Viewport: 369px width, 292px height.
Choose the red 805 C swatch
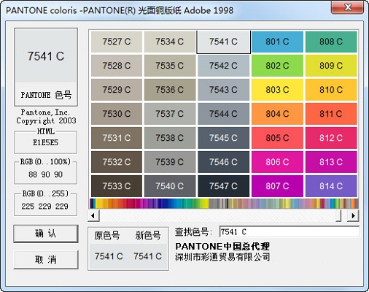tap(277, 138)
